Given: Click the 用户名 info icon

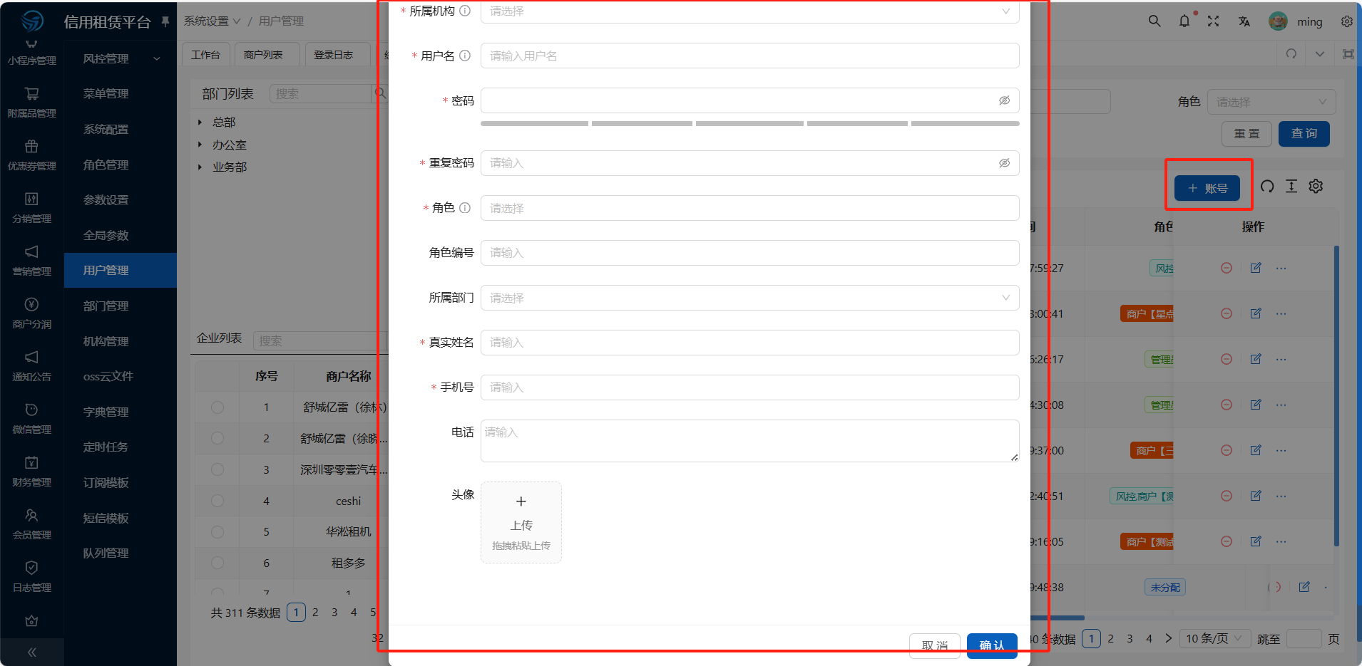Looking at the screenshot, I should [465, 56].
